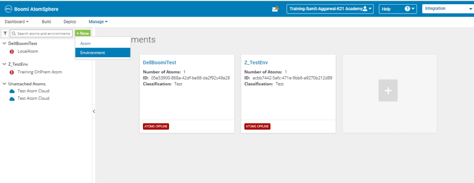Image resolution: width=474 pixels, height=183 pixels.
Task: Click the green New button
Action: click(82, 33)
